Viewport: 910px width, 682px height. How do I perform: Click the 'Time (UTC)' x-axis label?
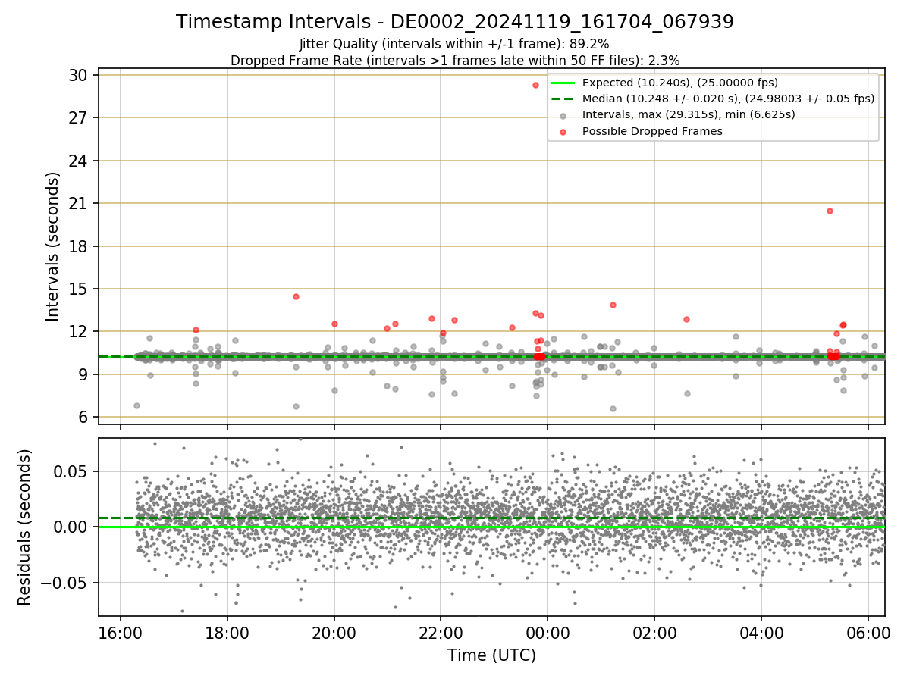coord(491,655)
